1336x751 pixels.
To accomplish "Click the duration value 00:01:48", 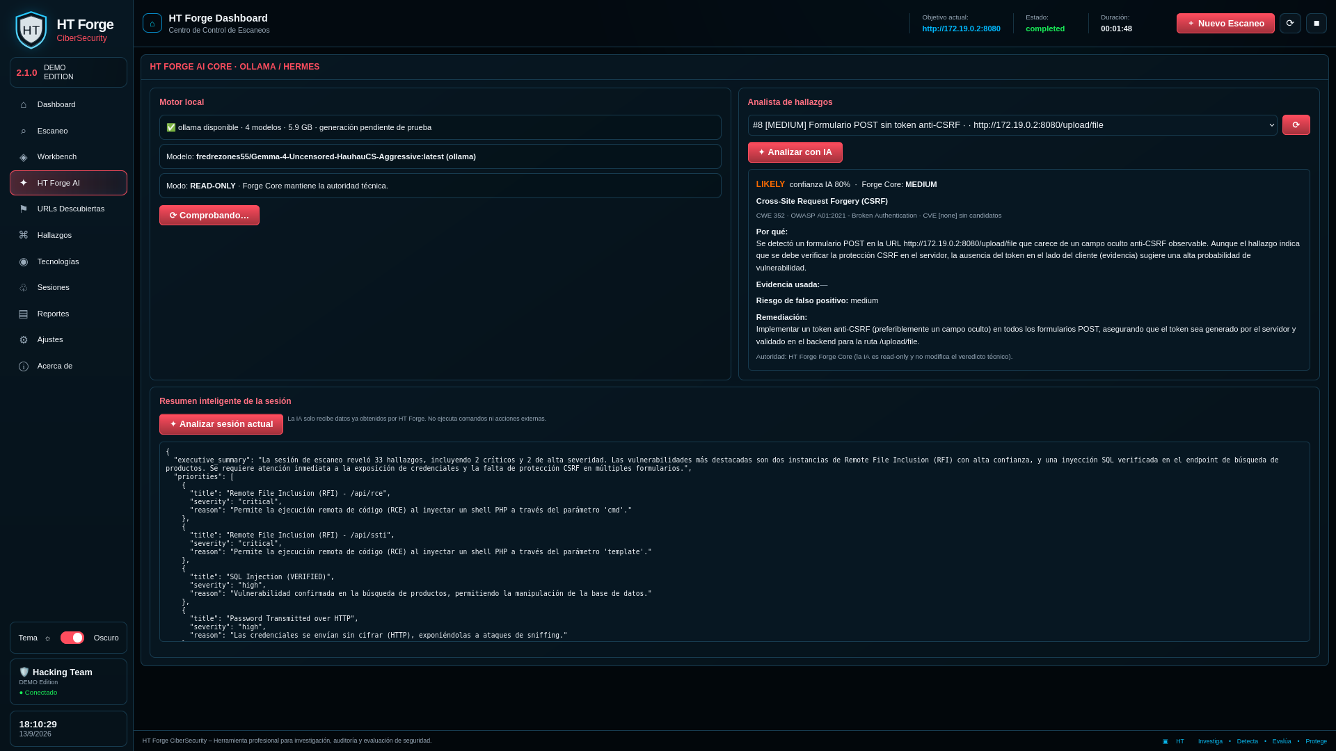I will 1116,29.
